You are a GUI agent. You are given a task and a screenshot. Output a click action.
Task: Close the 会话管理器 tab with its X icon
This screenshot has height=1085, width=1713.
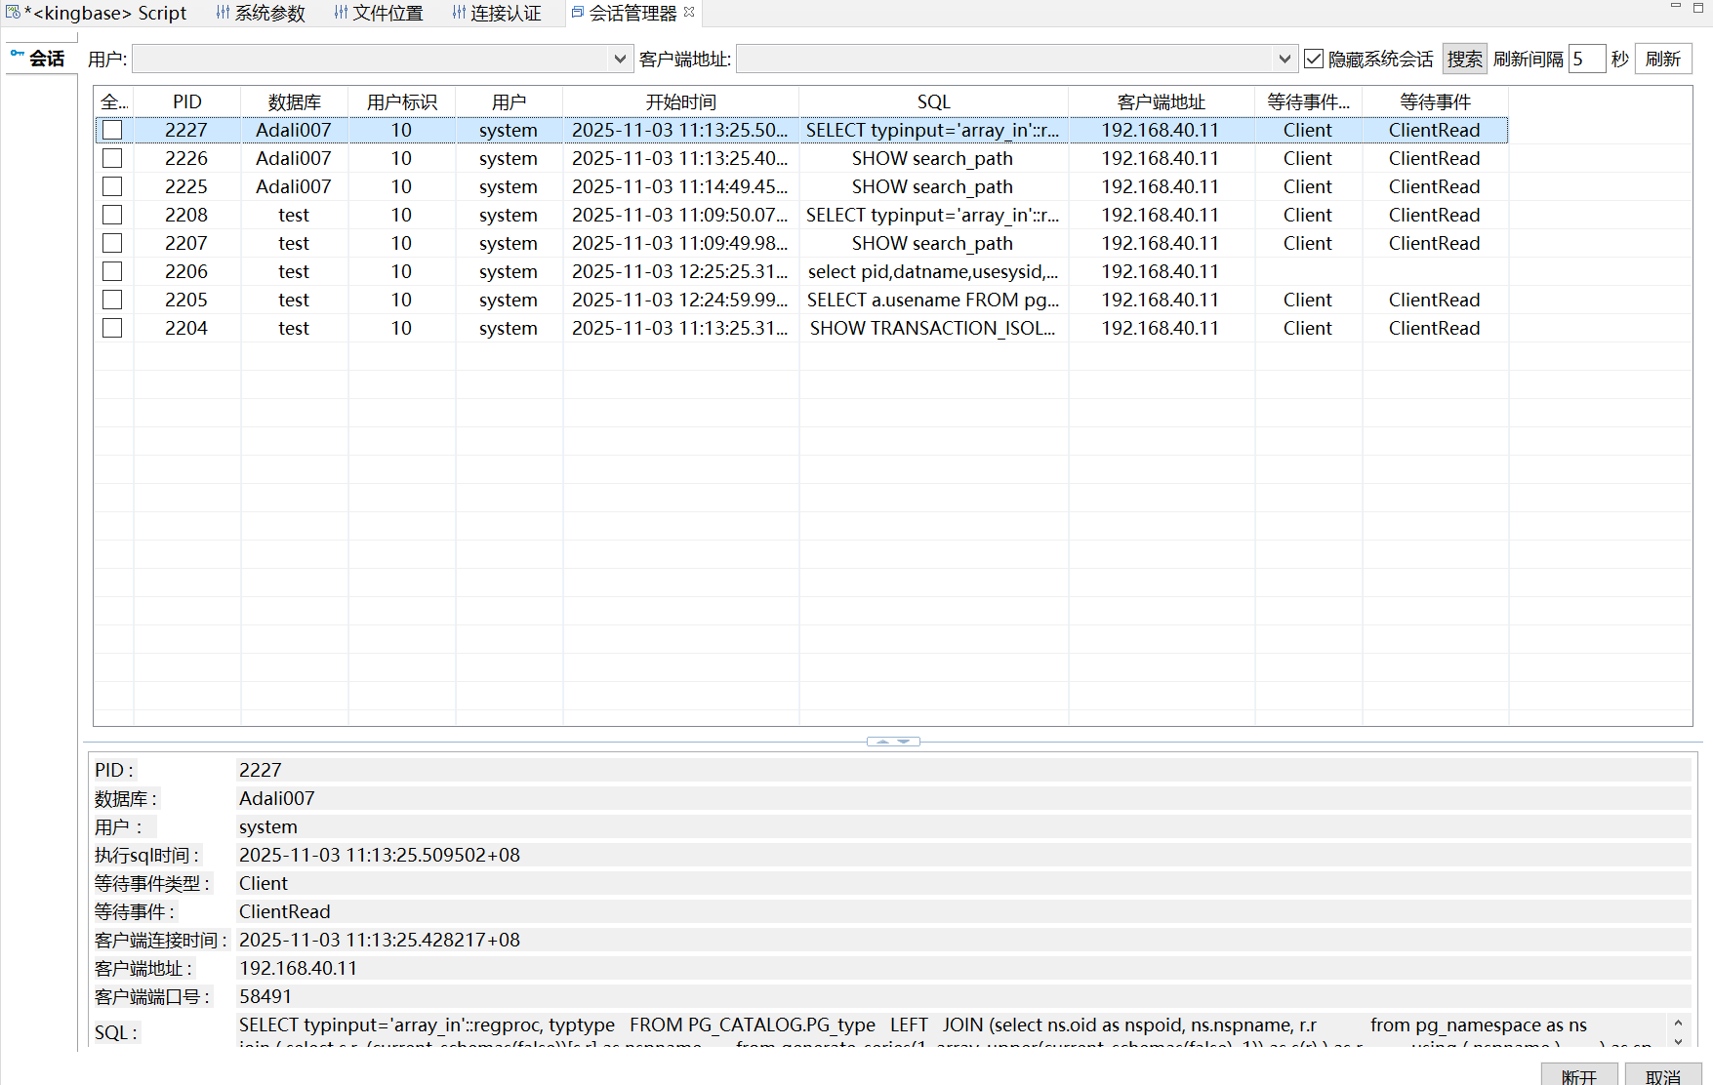(689, 13)
